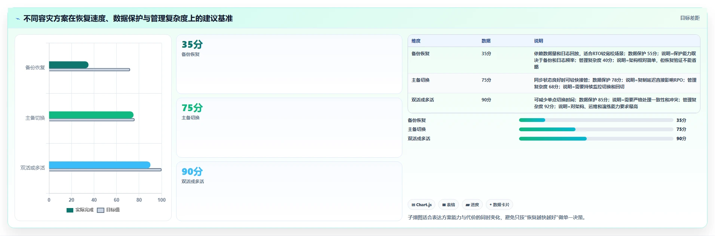Click the 双活或多活 caption in the 90分 card

point(193,182)
